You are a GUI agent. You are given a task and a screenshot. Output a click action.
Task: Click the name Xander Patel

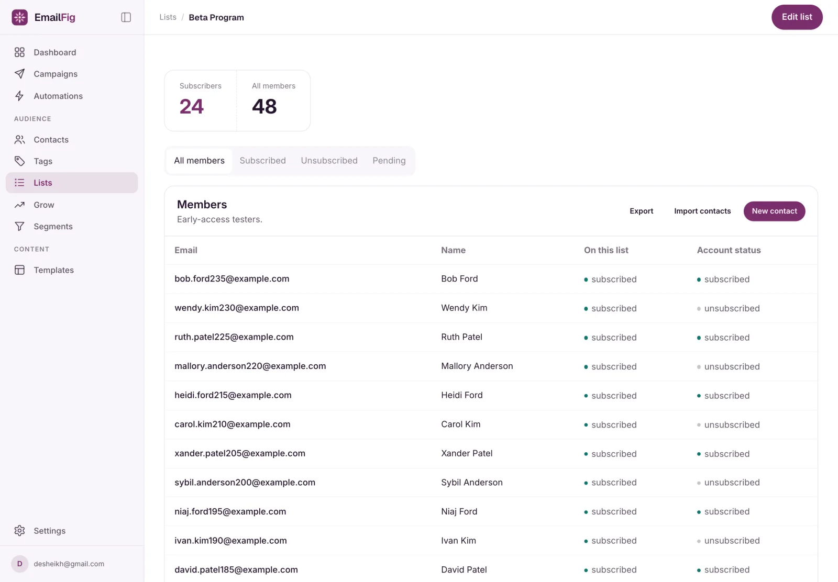[467, 453]
